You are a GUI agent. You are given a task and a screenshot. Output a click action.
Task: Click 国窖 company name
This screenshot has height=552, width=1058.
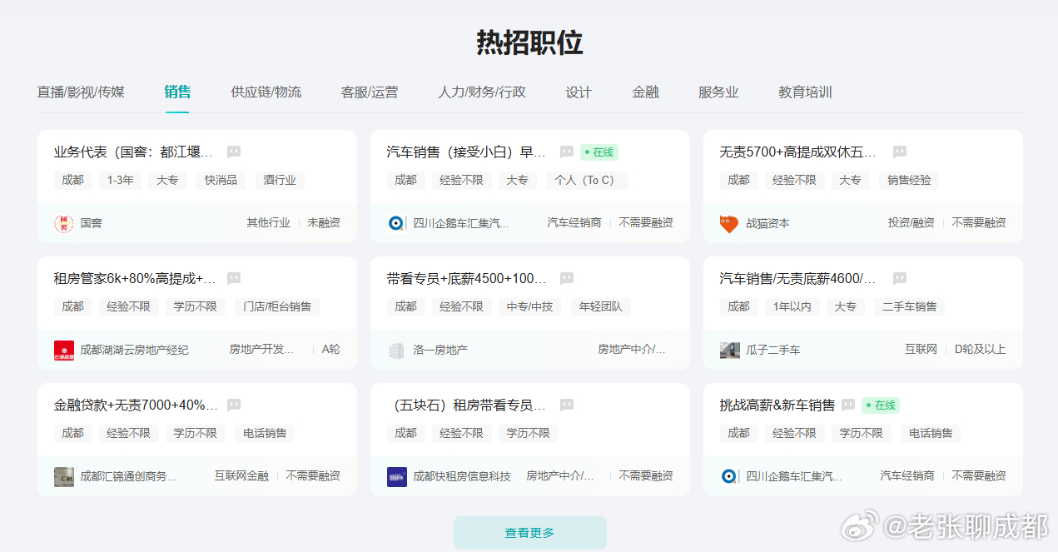[x=91, y=223]
